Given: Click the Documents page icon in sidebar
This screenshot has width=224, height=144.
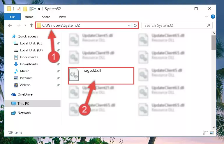Looking at the screenshot, I should pyautogui.click(x=16, y=57).
